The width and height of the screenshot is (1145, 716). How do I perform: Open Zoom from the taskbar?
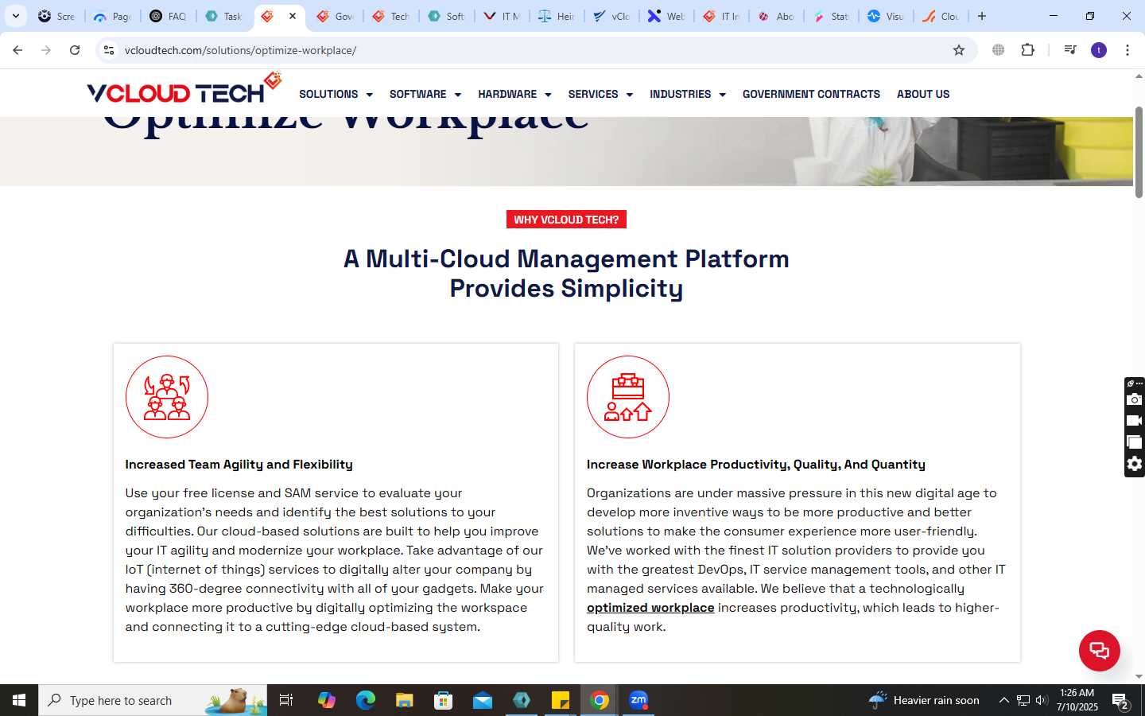click(x=638, y=700)
